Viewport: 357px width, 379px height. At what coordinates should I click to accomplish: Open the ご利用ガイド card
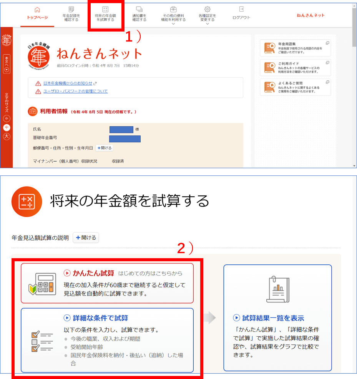pyautogui.click(x=295, y=67)
